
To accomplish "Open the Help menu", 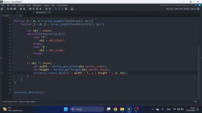I will pyautogui.click(x=53, y=5).
